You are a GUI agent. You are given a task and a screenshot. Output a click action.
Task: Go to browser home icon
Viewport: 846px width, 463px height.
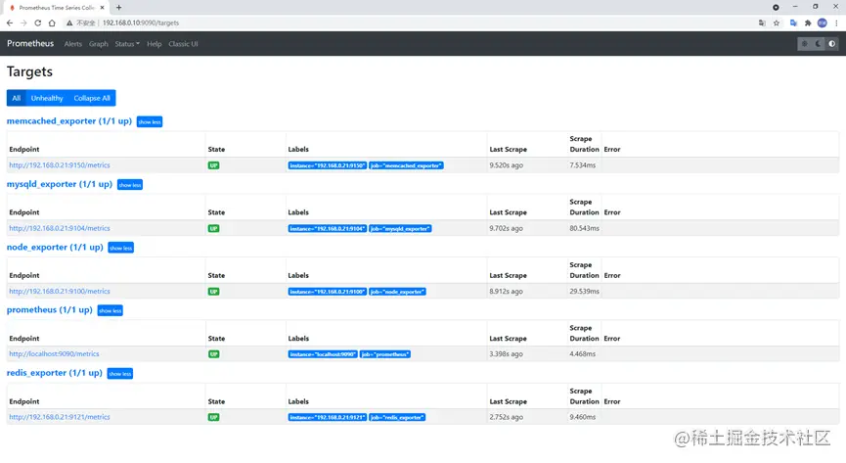click(x=52, y=23)
